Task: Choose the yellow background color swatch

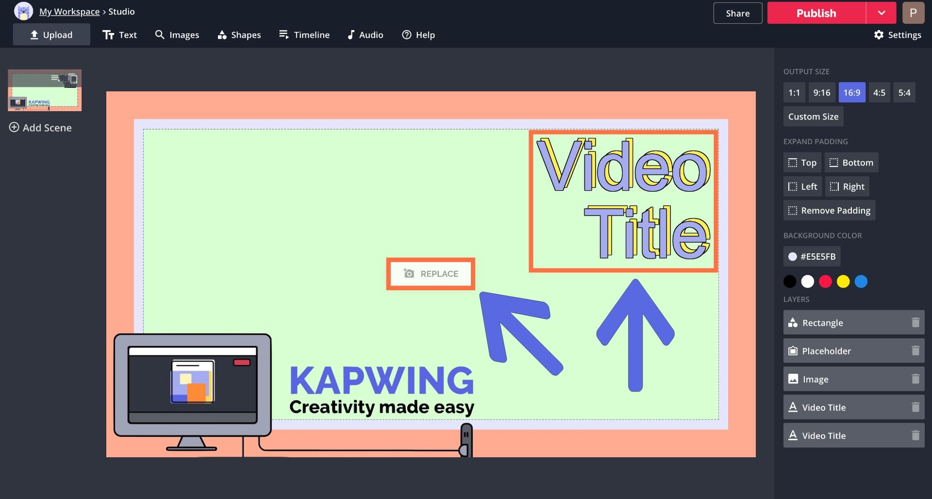Action: point(843,282)
